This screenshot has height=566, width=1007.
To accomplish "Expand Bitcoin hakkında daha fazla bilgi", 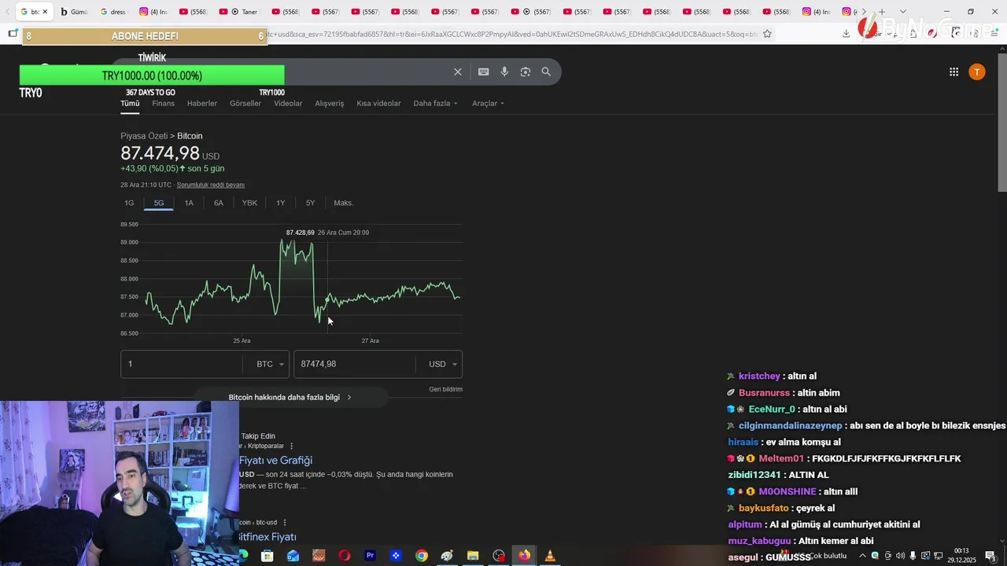I will (x=291, y=397).
